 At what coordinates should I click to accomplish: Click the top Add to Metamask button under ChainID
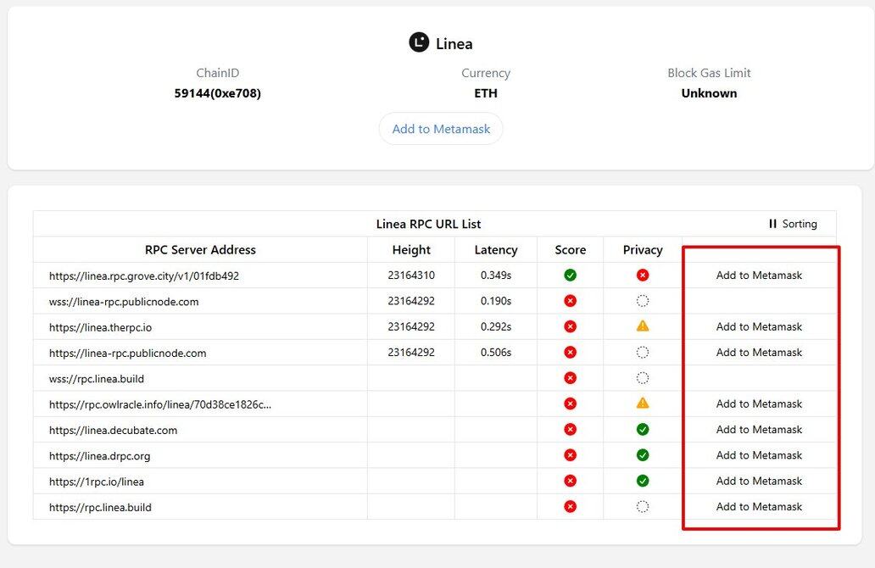[441, 129]
